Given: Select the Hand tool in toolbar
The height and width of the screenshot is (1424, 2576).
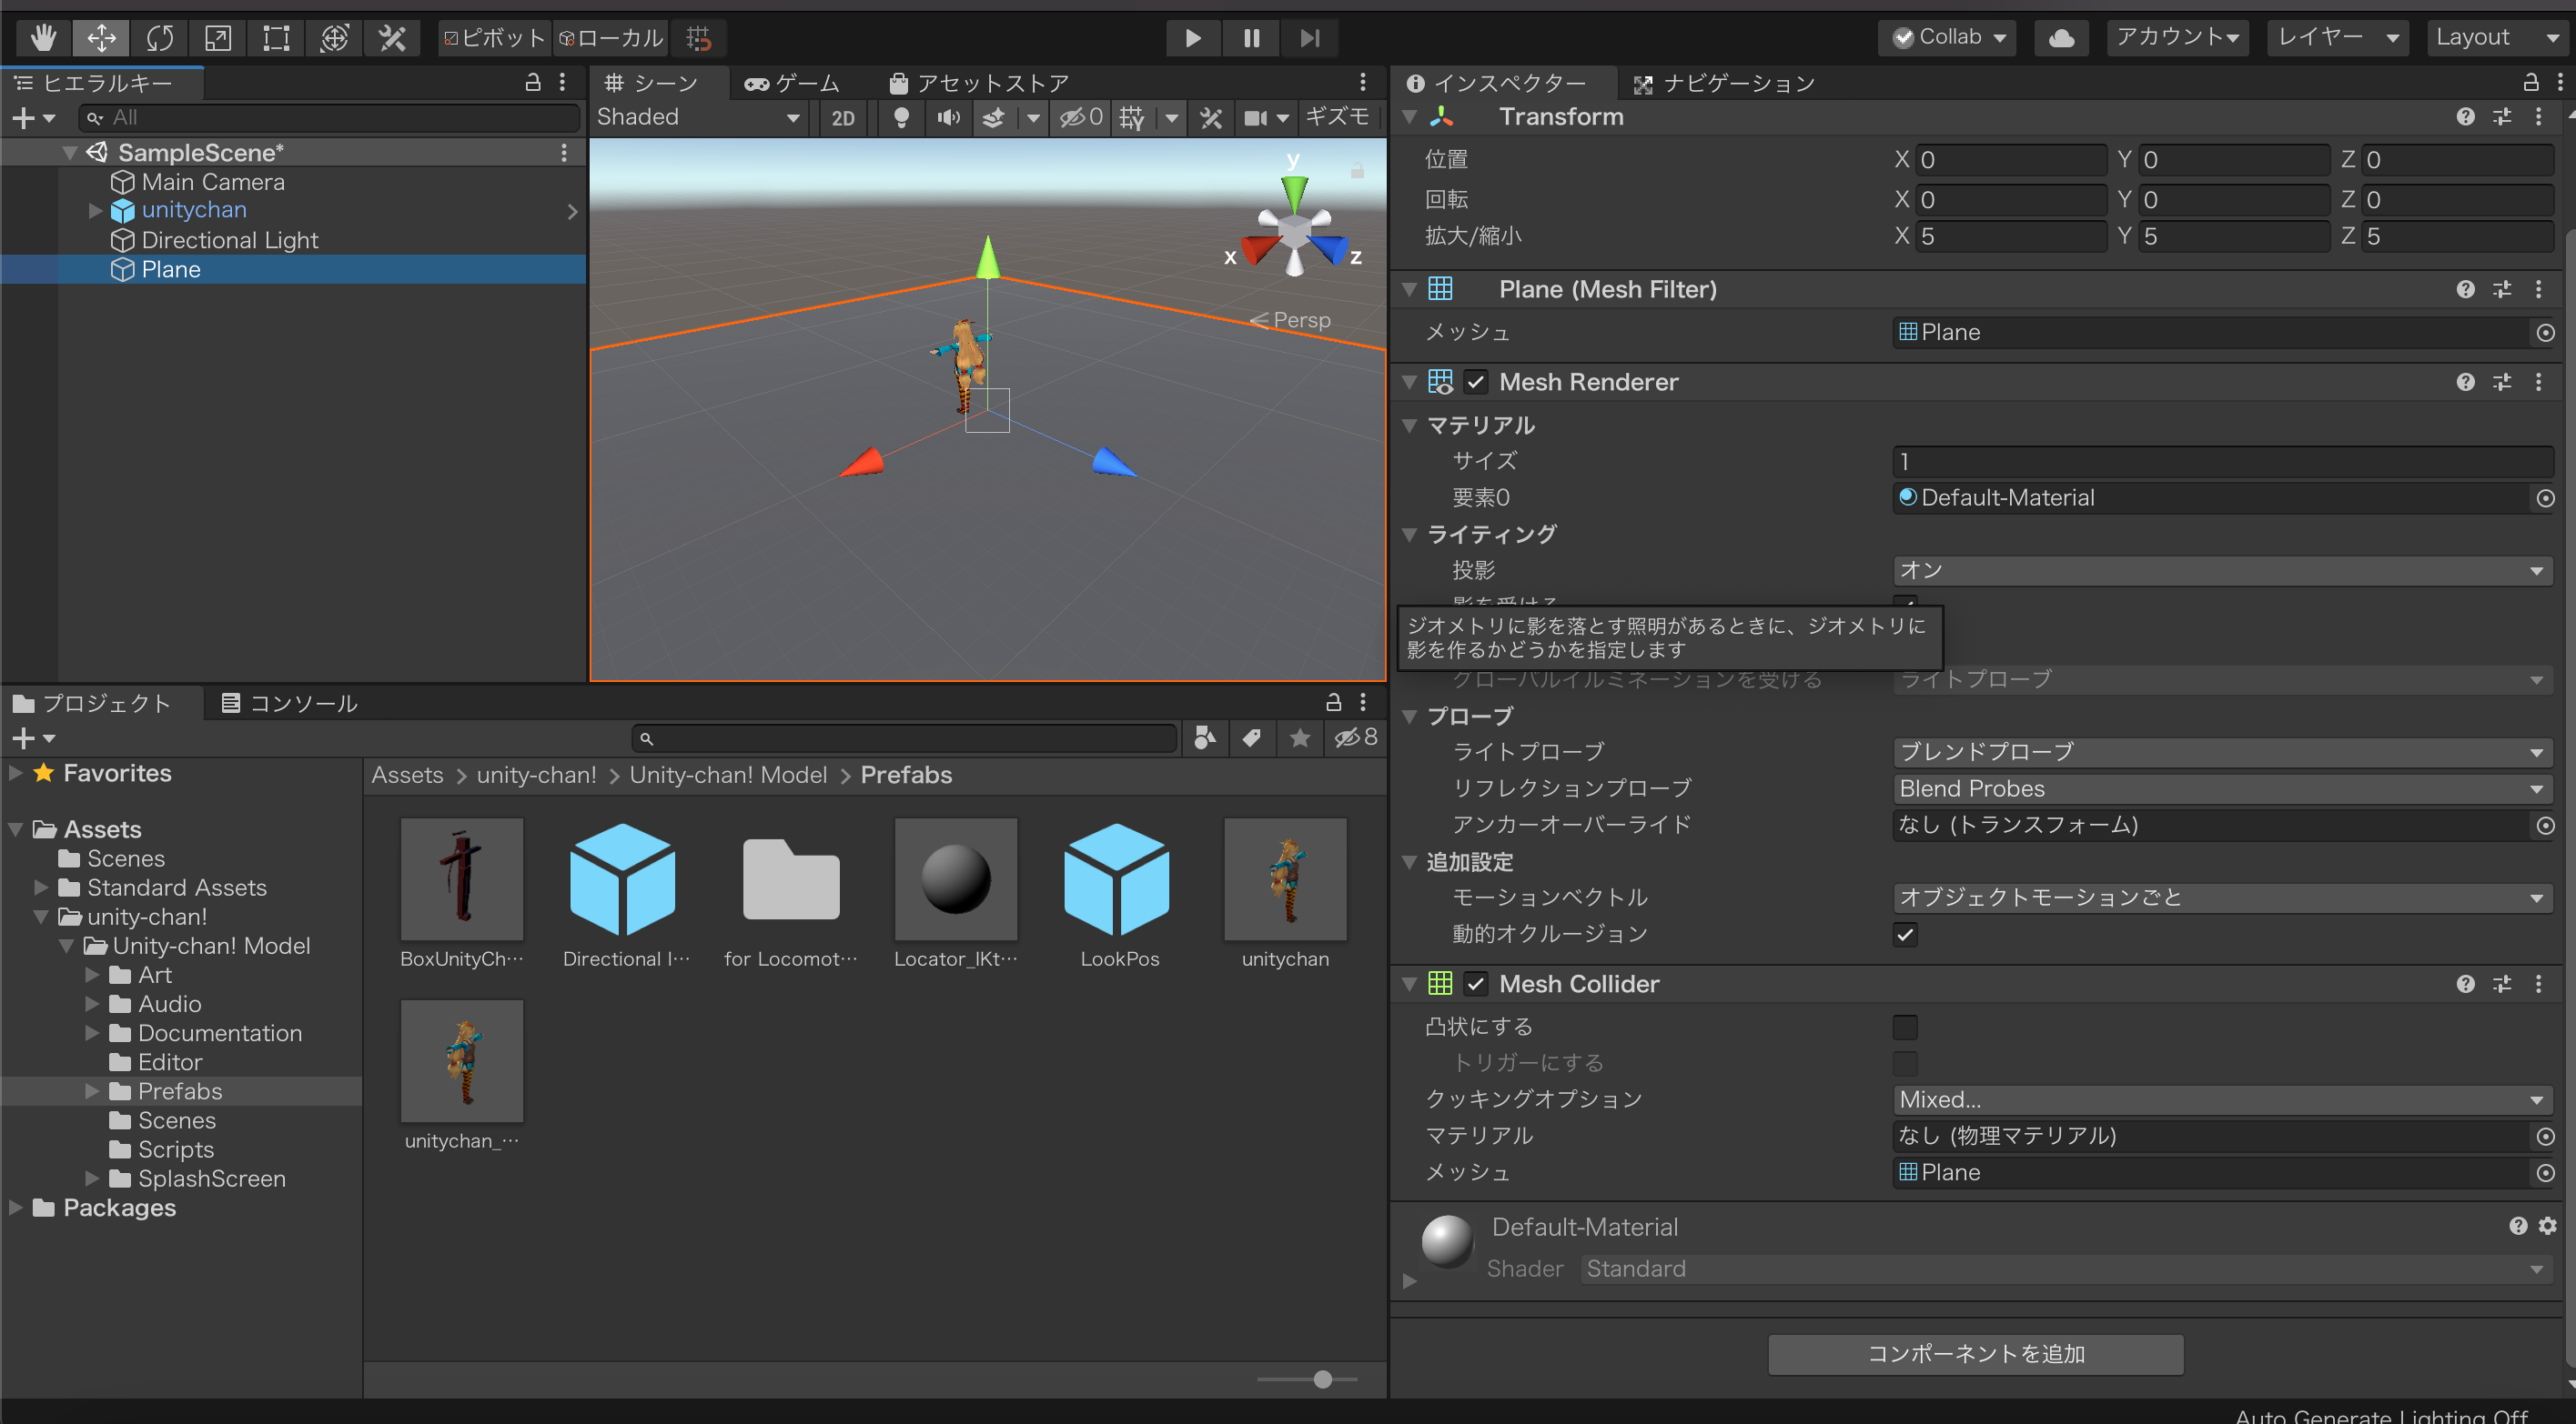Looking at the screenshot, I should [43, 38].
